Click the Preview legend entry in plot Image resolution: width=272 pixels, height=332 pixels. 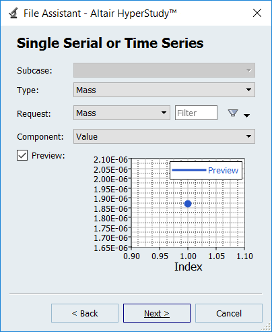[x=223, y=171]
